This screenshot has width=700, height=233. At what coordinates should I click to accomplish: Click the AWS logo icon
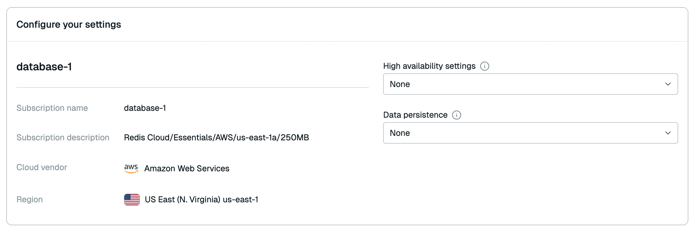131,168
